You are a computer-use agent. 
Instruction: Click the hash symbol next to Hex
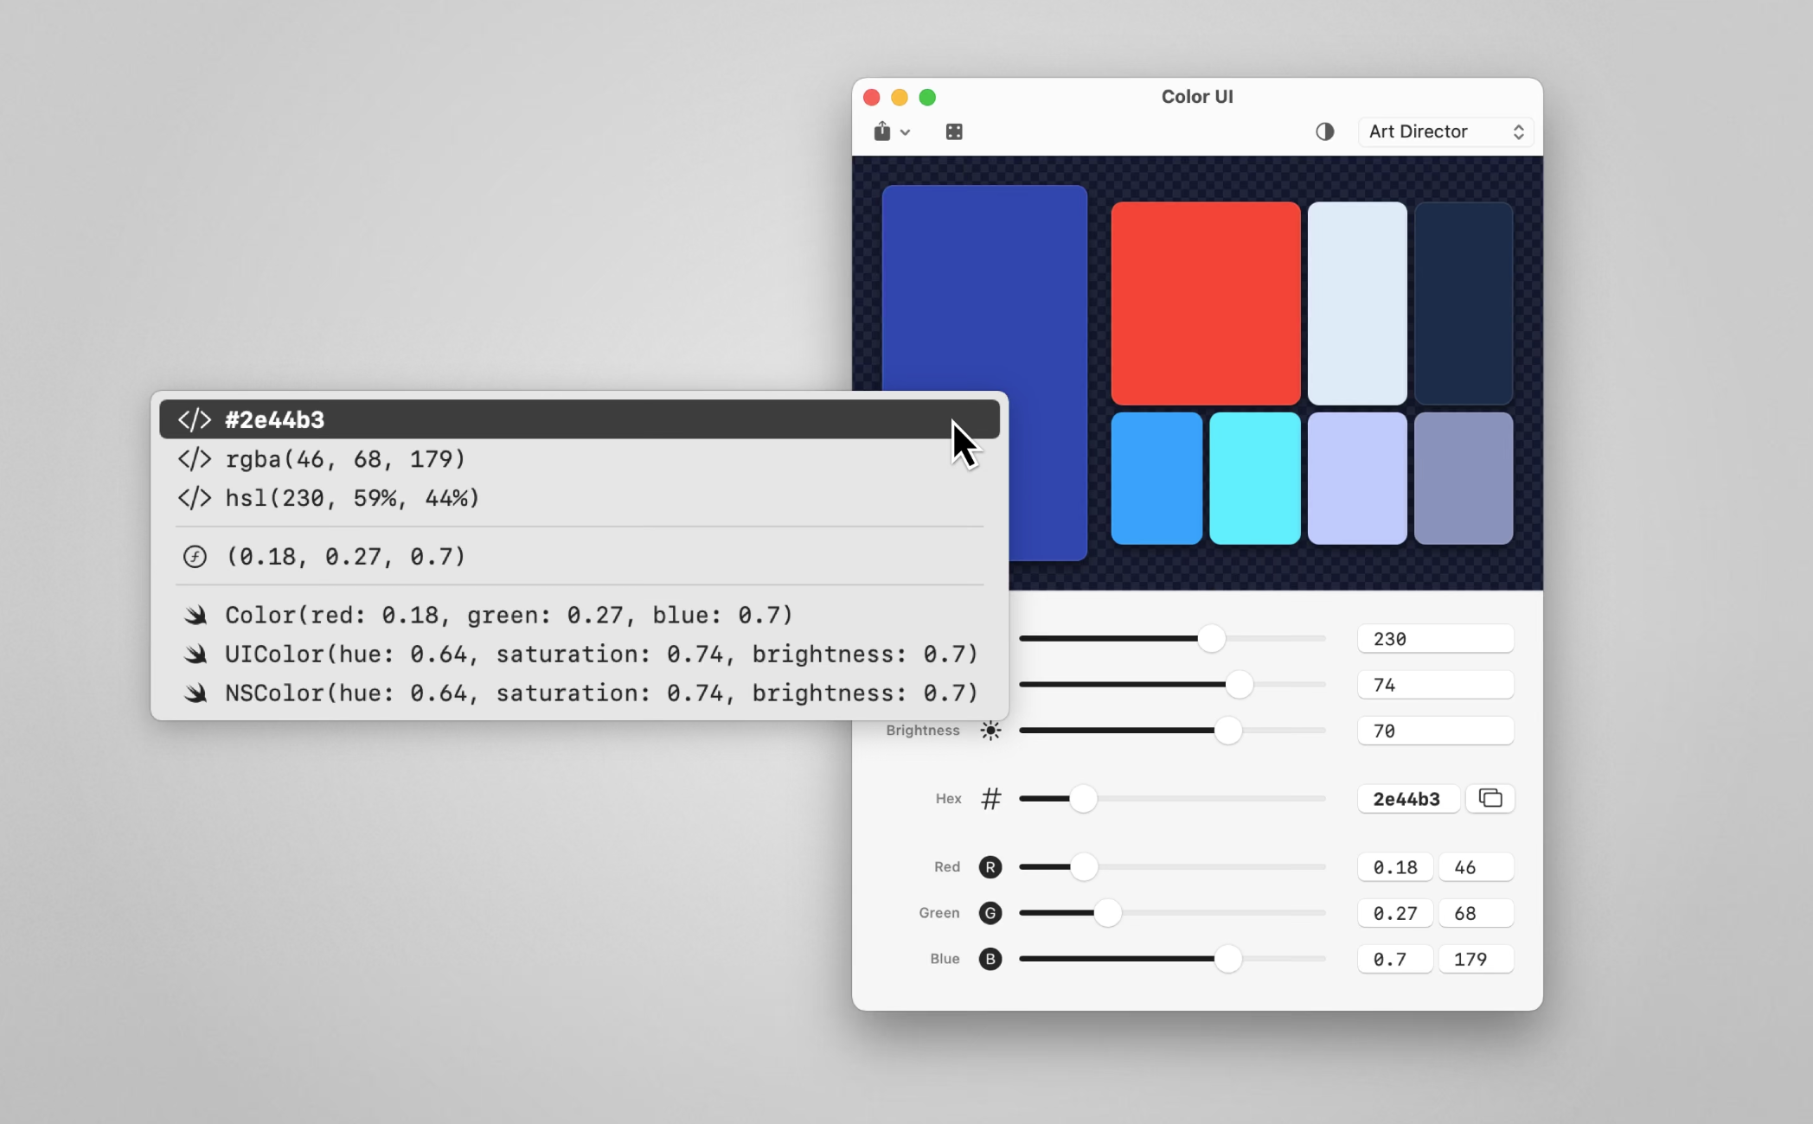pyautogui.click(x=990, y=798)
